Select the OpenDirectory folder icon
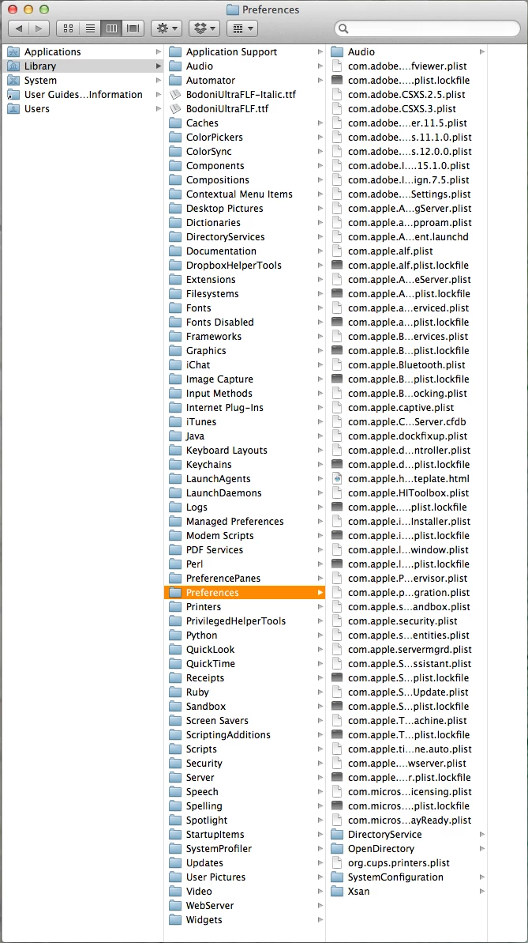Image resolution: width=528 pixels, height=943 pixels. click(337, 849)
